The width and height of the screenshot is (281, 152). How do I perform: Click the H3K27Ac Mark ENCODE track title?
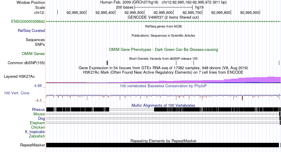(163, 72)
